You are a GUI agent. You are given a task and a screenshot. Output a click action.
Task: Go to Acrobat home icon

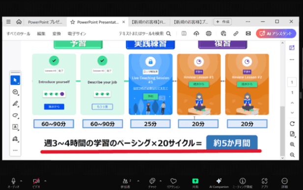tap(19, 22)
